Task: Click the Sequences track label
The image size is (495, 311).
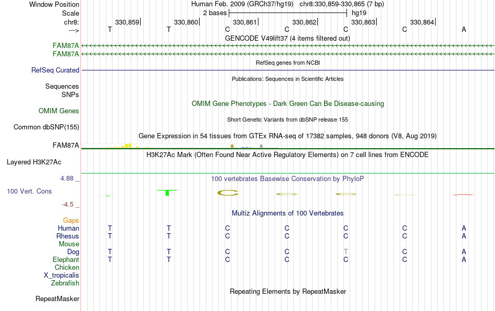Action: [62, 86]
